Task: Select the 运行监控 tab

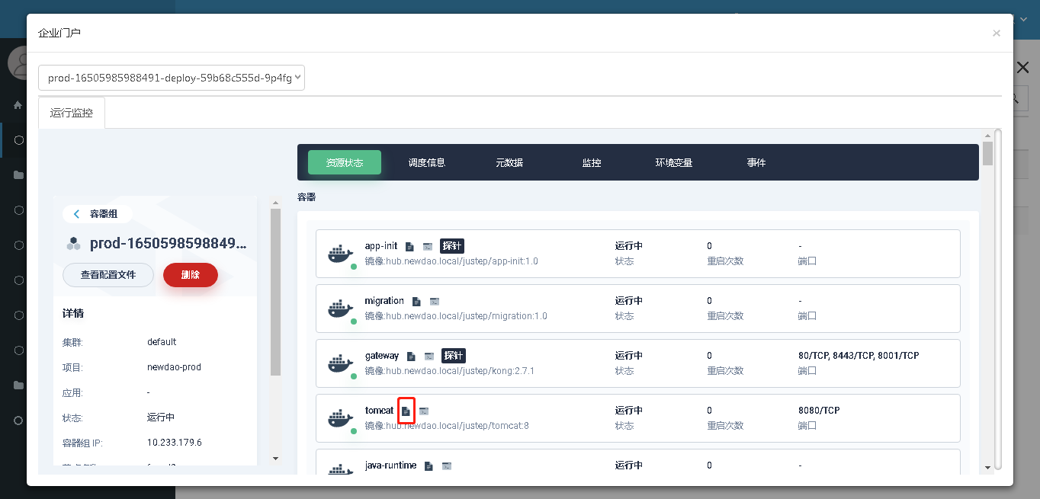Action: pyautogui.click(x=72, y=113)
